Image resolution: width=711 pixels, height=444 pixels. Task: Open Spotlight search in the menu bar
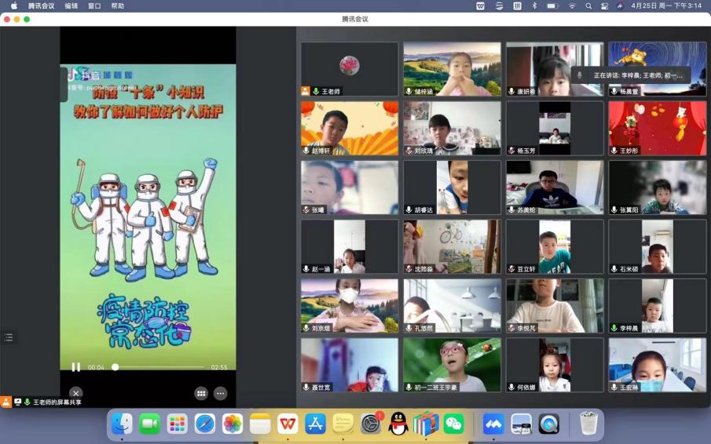click(588, 6)
